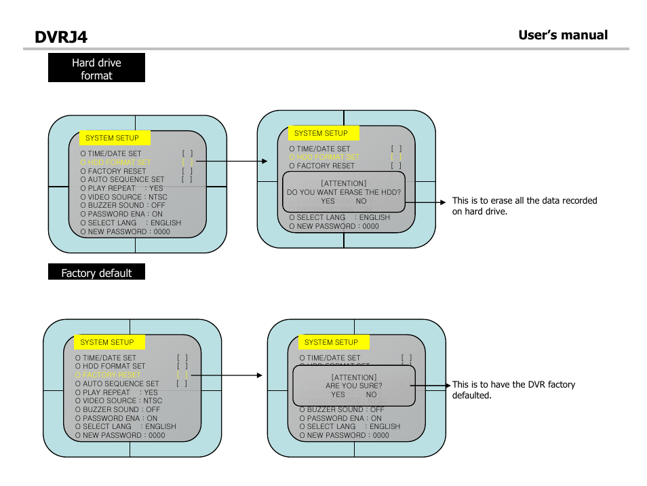Select PLAY REPEAT : YES in Factory default's first screen
Screen dimensions: 647x486
(x=117, y=393)
